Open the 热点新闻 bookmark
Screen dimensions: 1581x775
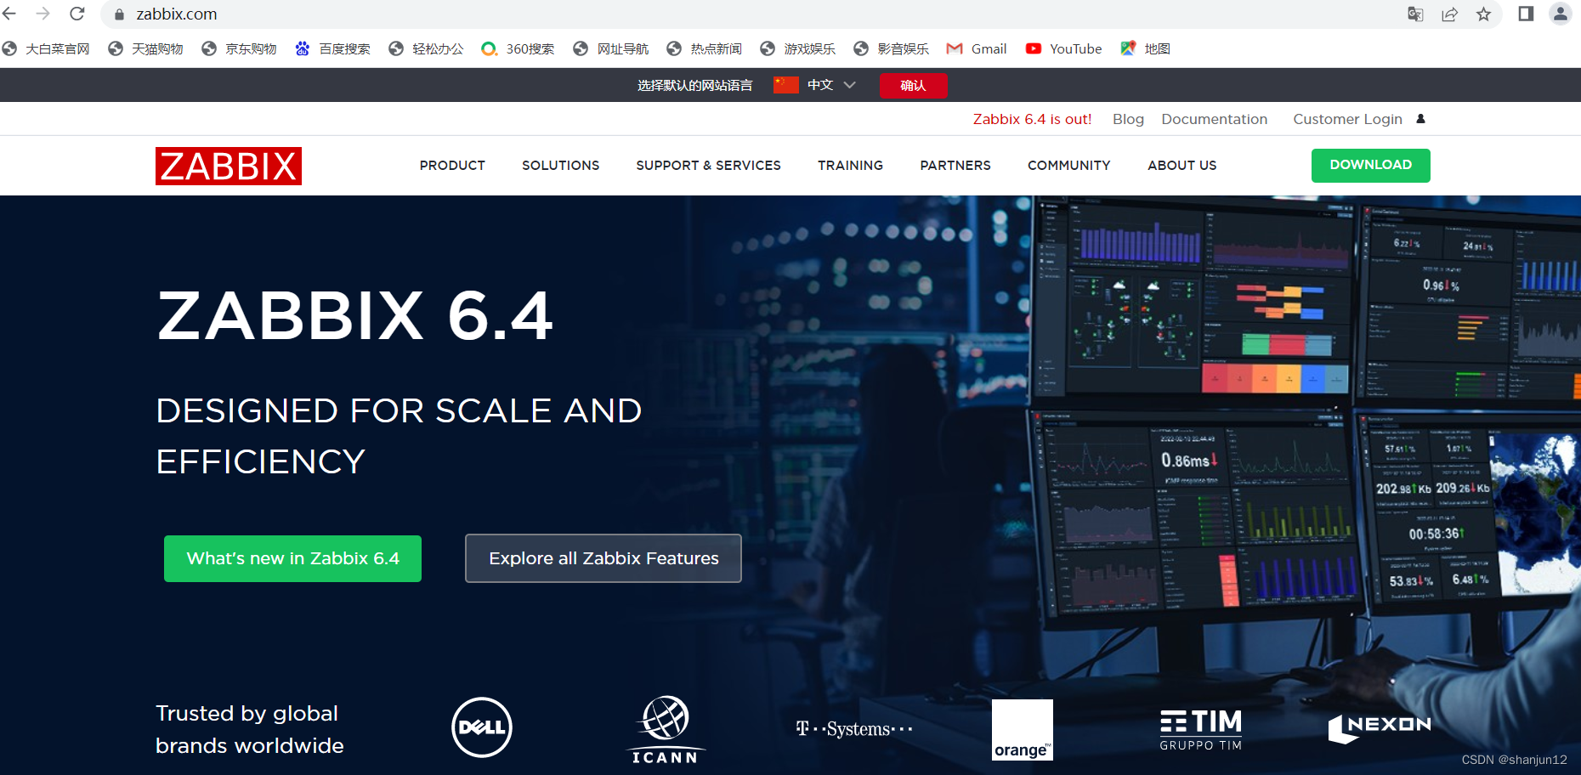point(705,49)
